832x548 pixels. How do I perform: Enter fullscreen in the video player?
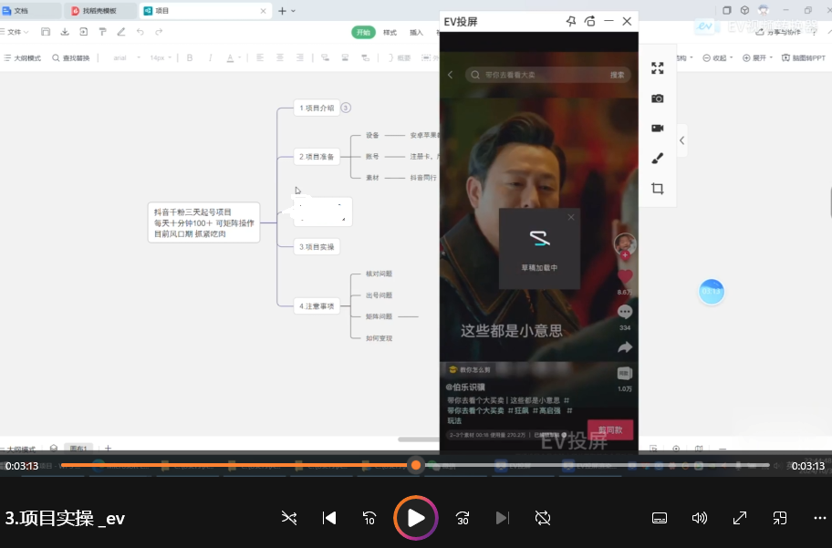tap(740, 518)
